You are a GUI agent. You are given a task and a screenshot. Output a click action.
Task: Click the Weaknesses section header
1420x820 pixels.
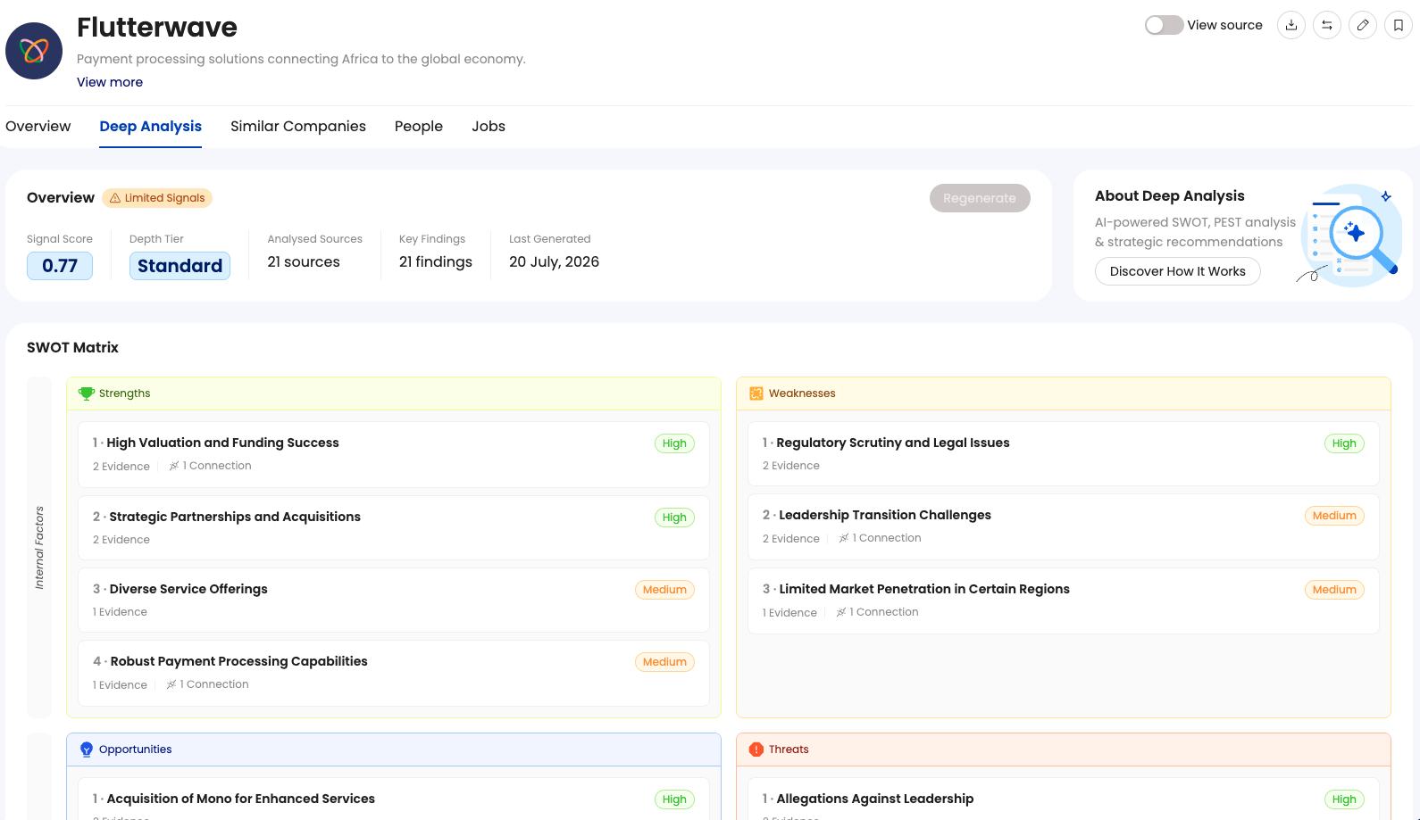point(1064,393)
